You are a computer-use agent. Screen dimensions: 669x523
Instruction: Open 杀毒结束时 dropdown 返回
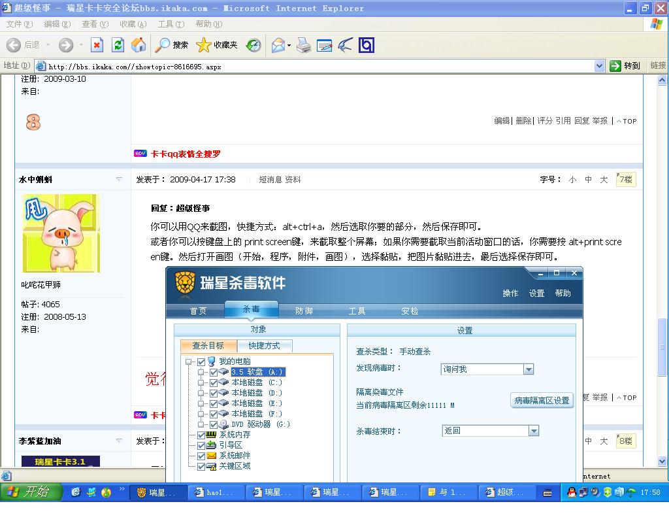pos(534,431)
